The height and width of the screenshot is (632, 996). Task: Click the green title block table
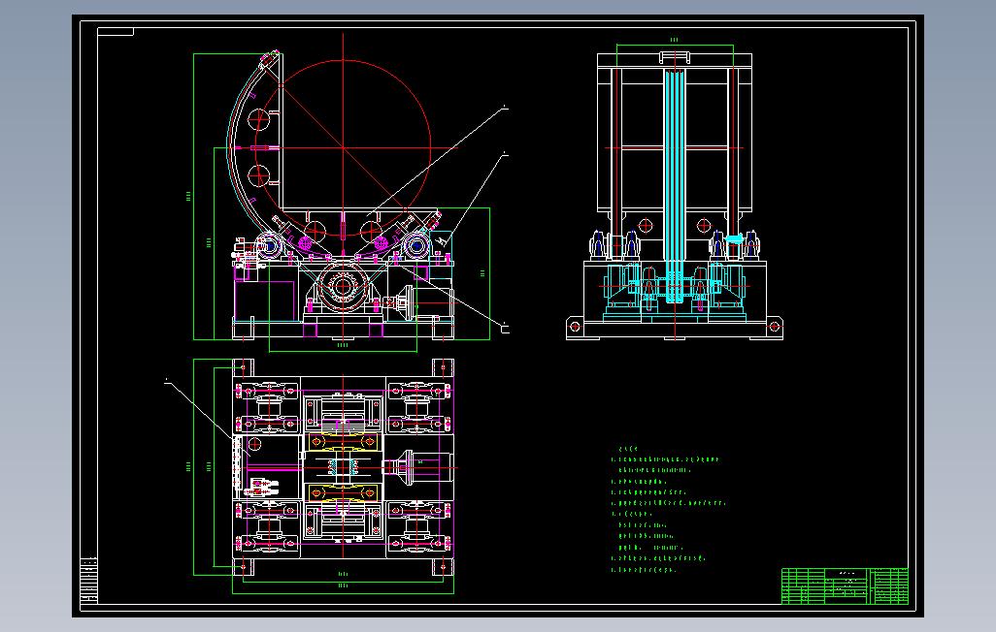(845, 585)
